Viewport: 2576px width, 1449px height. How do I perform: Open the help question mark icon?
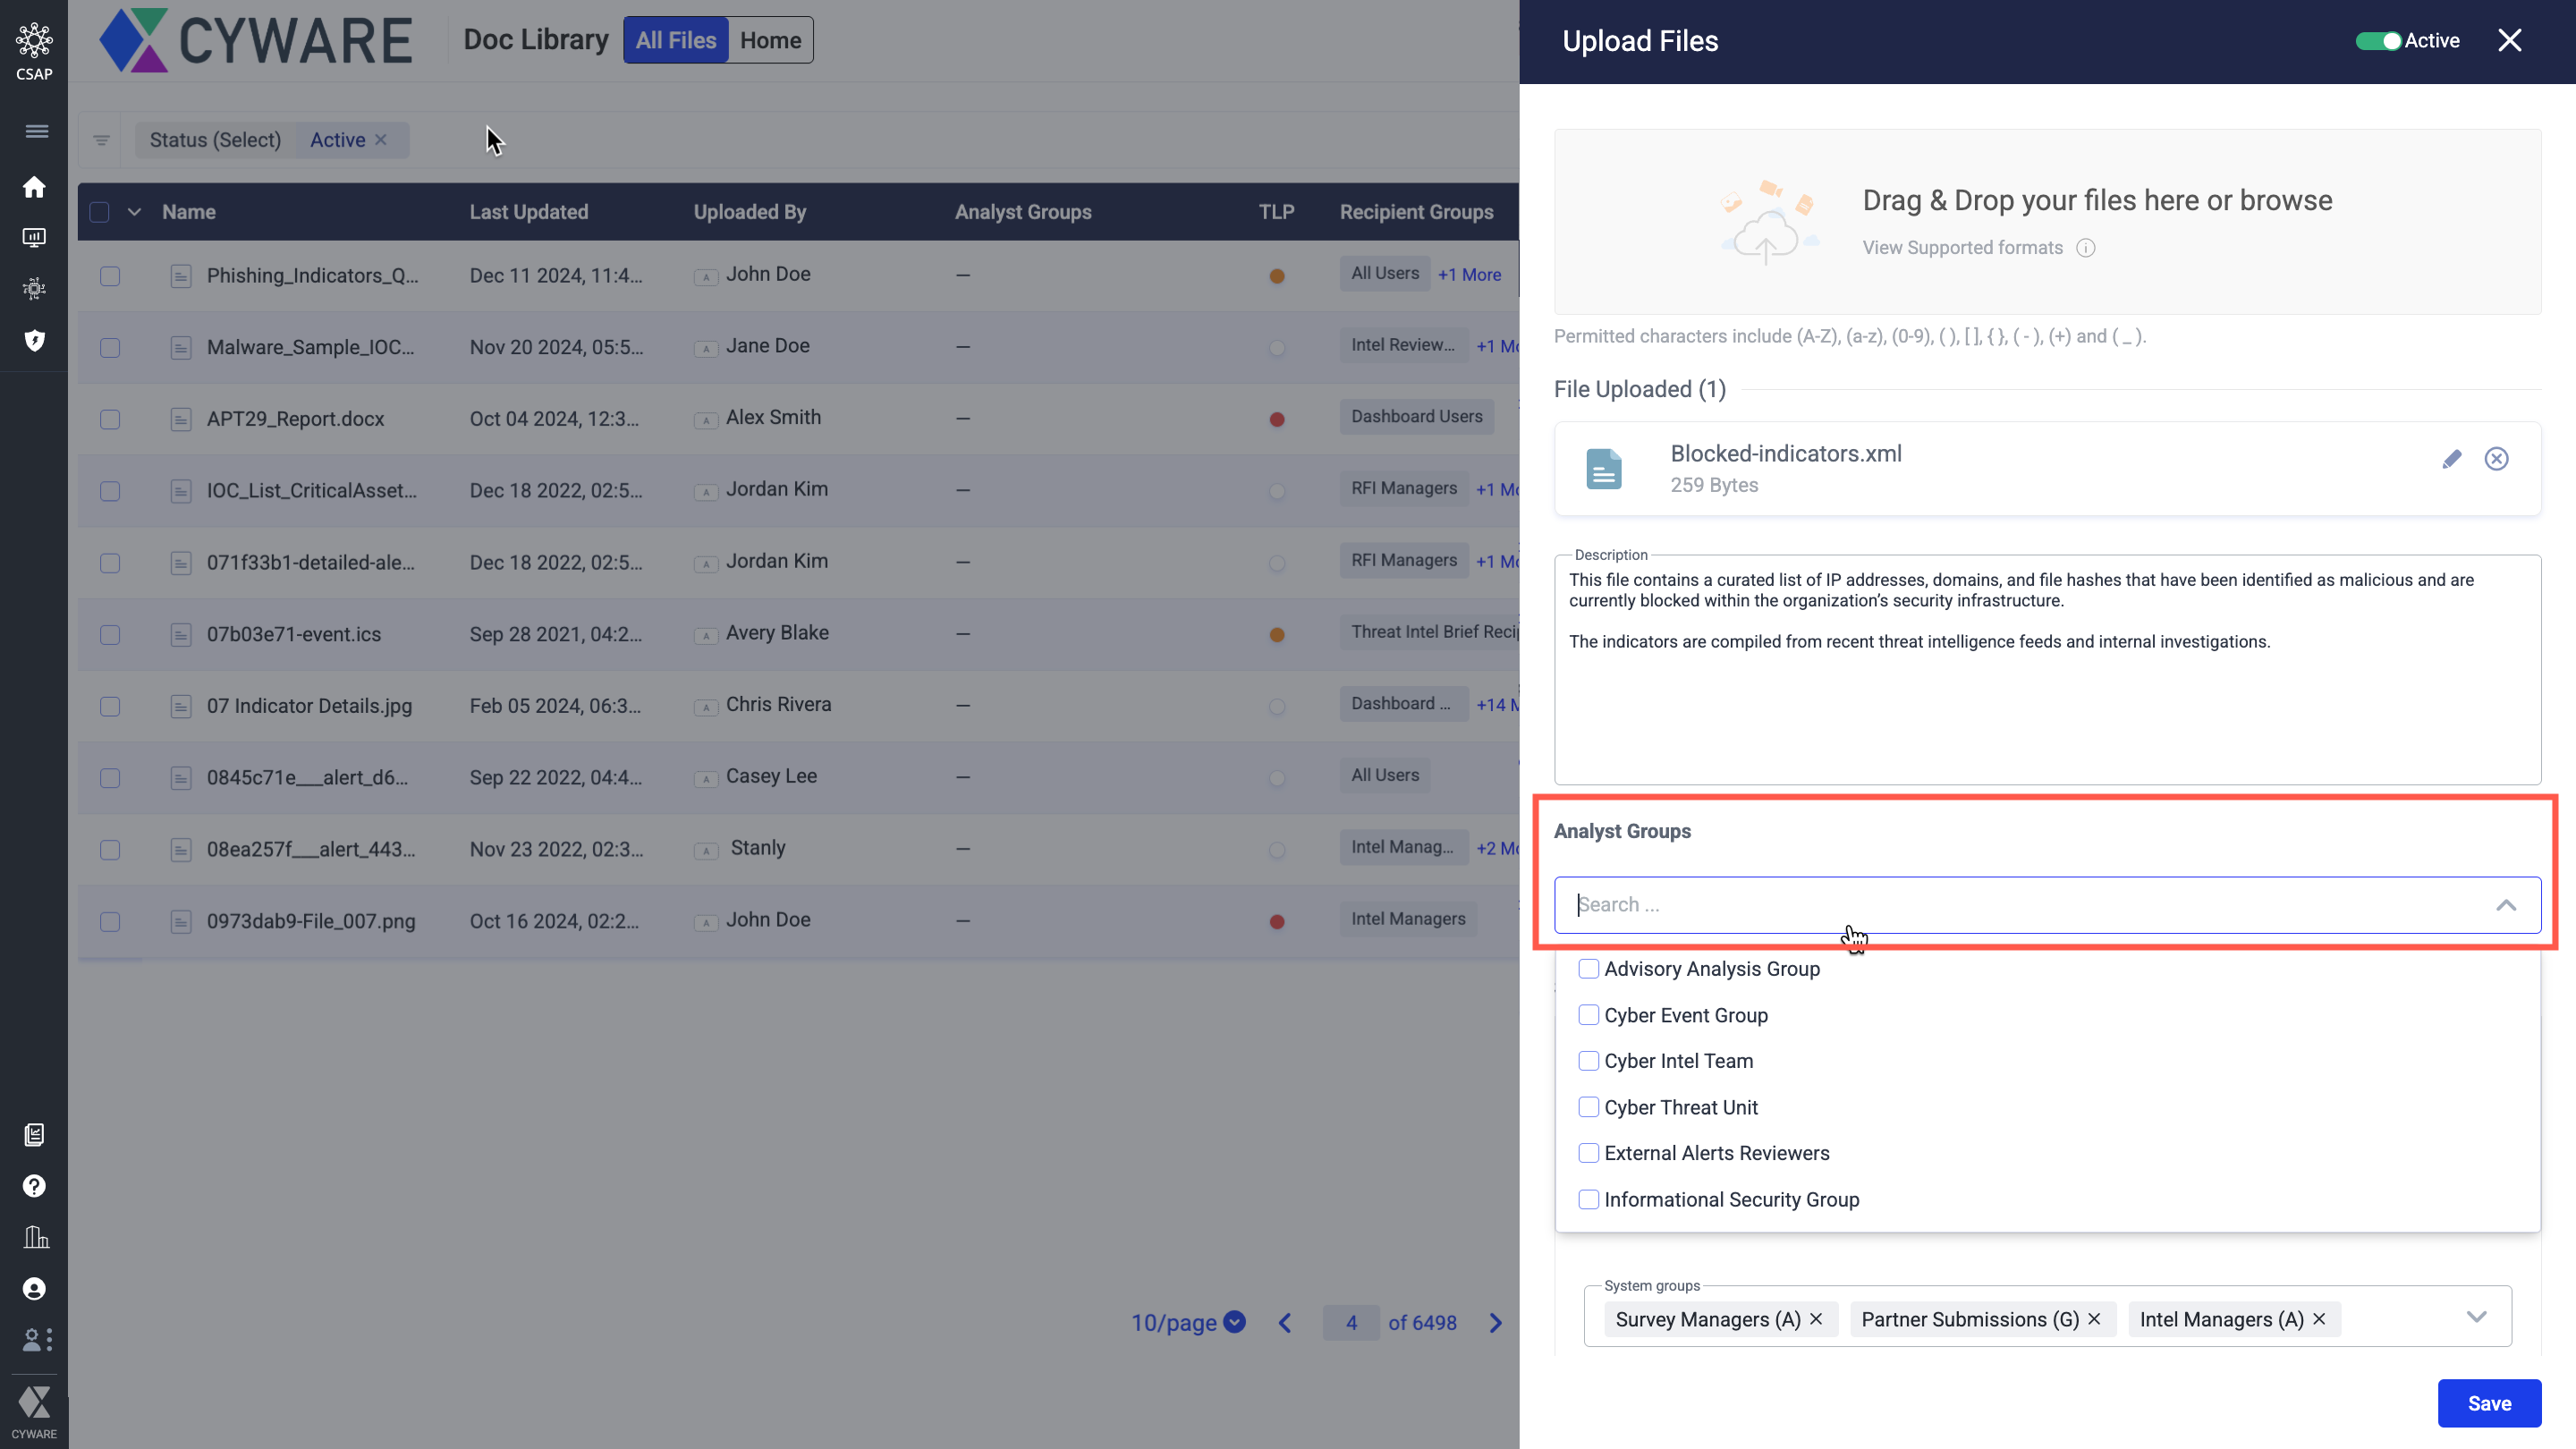pyautogui.click(x=34, y=1186)
